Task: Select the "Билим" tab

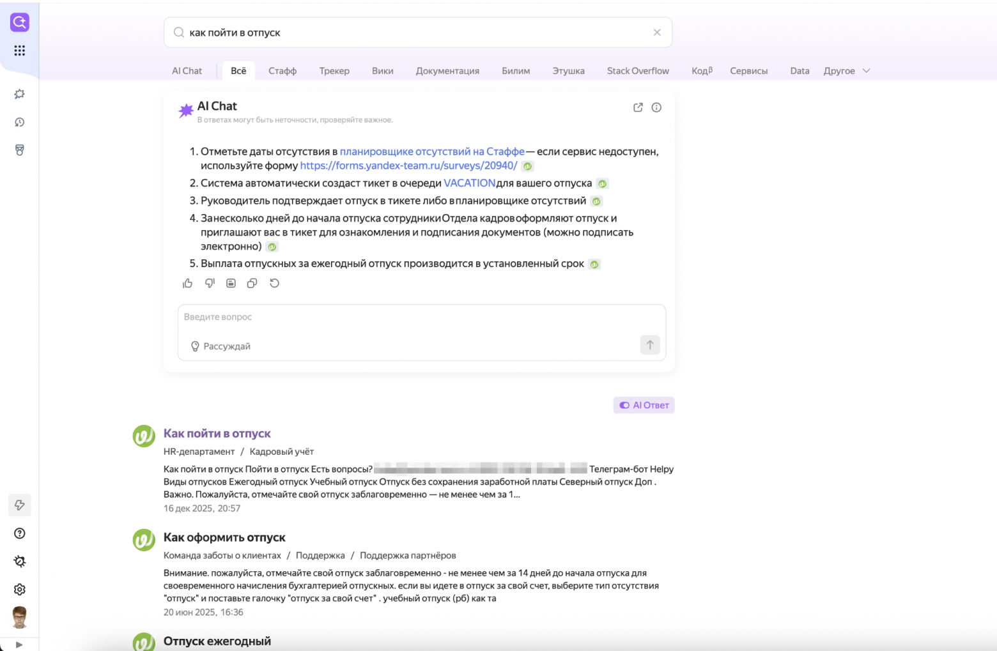Action: (x=516, y=71)
